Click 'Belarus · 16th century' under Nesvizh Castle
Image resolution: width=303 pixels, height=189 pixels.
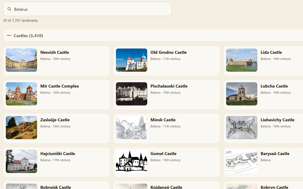(x=55, y=59)
